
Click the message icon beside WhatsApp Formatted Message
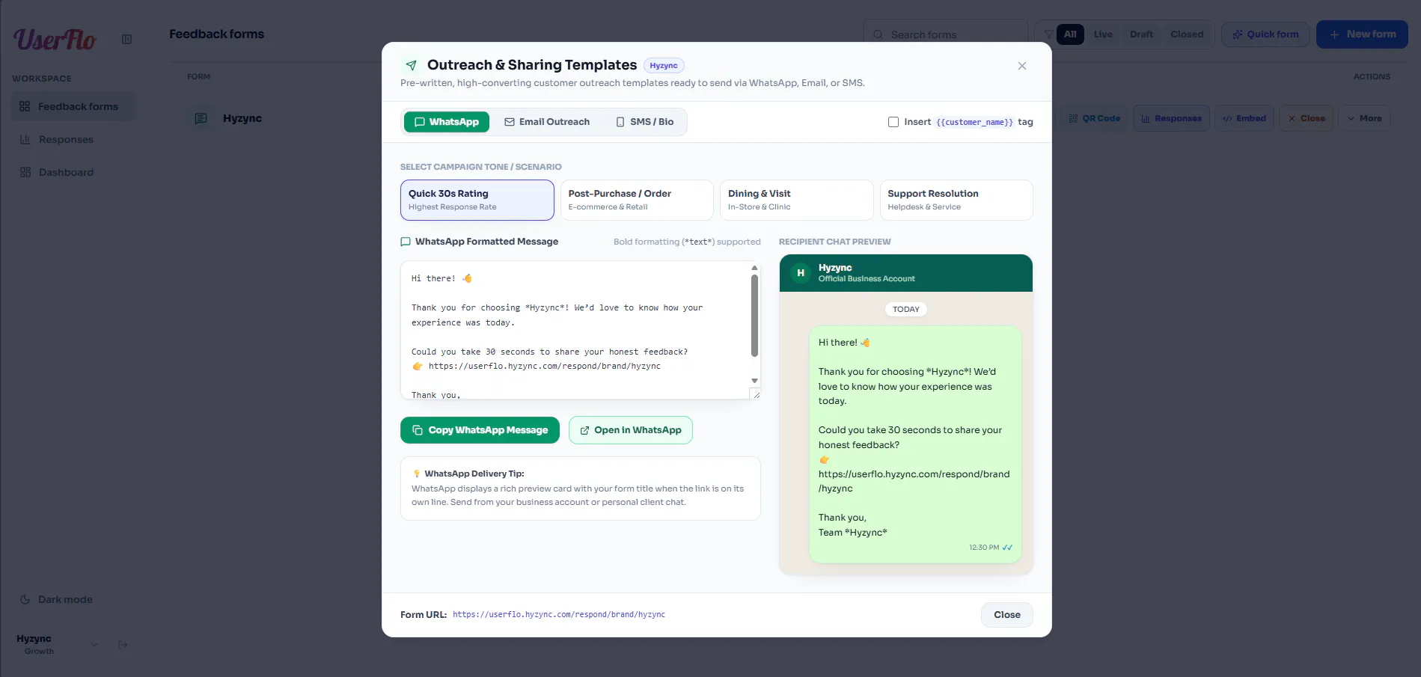tap(406, 242)
